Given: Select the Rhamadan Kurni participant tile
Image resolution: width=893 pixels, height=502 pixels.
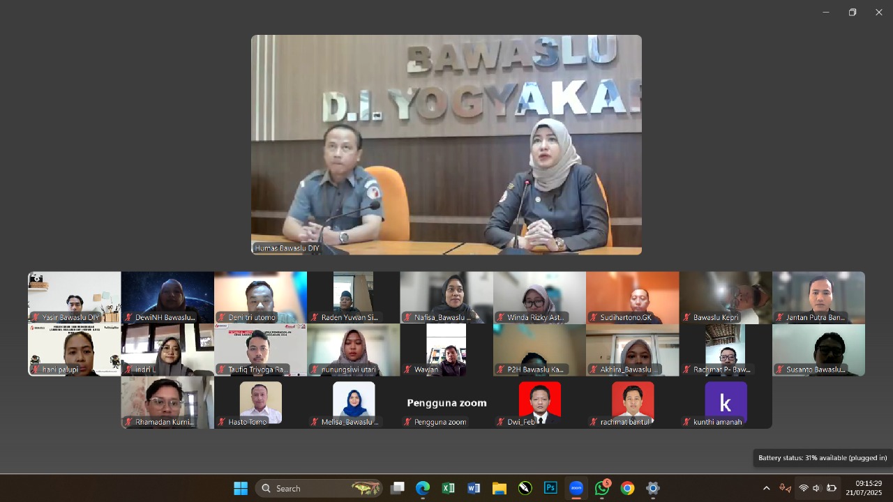Looking at the screenshot, I should (x=167, y=402).
